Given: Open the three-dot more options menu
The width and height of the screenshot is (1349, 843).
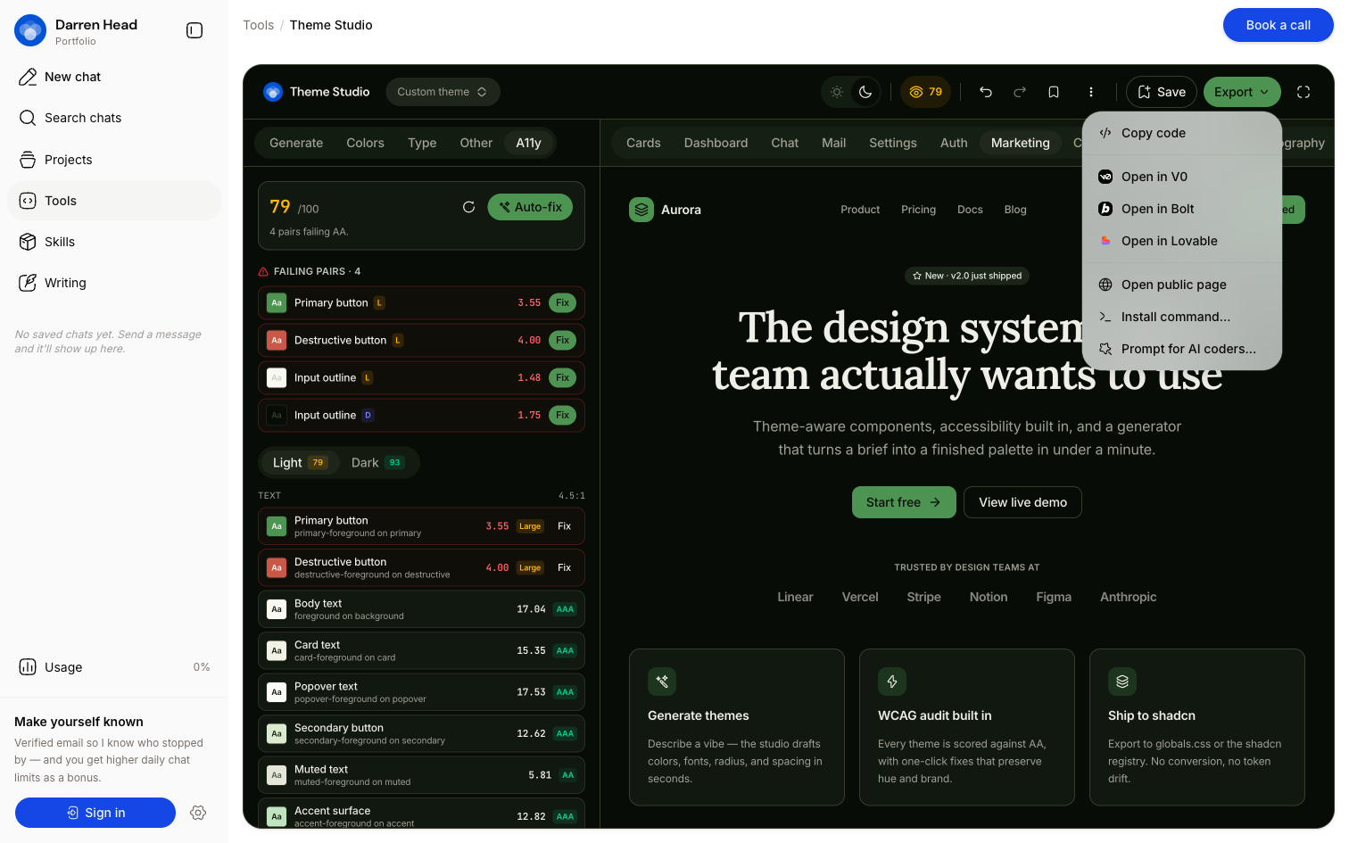Looking at the screenshot, I should tap(1091, 92).
